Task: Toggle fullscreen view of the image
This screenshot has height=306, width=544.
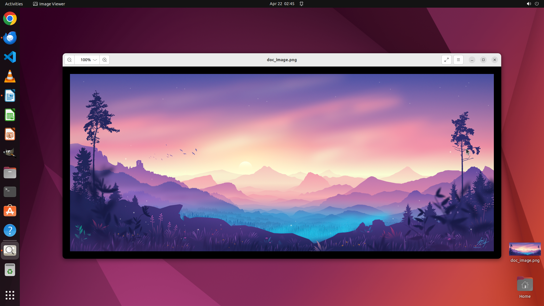Action: 447,60
